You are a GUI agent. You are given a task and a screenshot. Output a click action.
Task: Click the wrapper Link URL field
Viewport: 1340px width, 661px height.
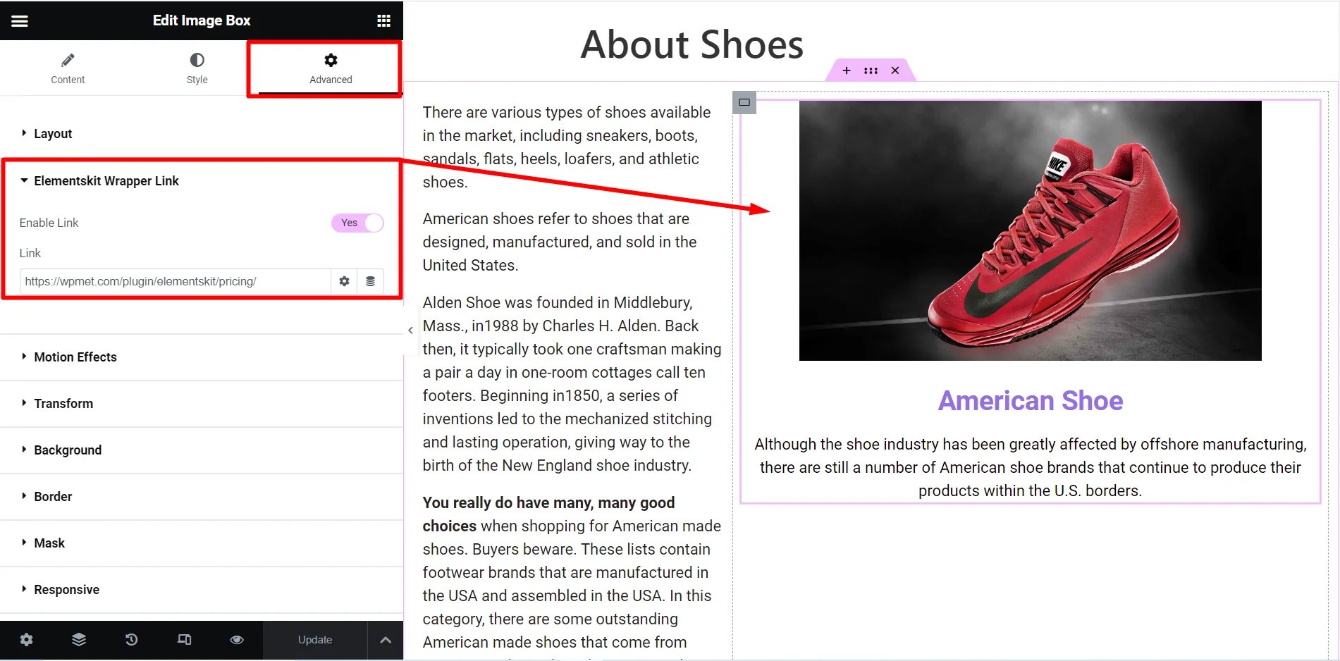click(175, 281)
